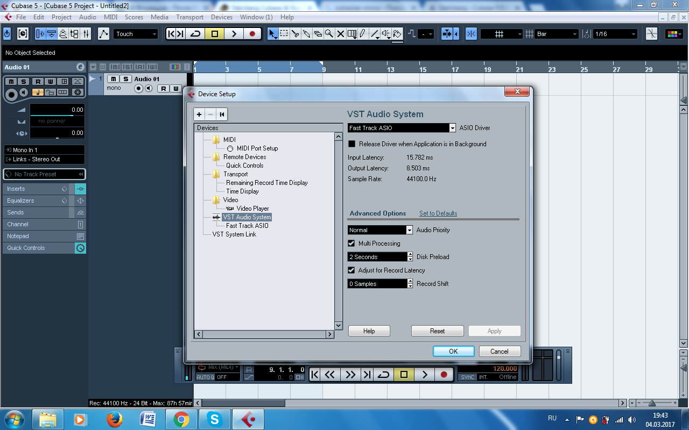
Task: Open Mono In 1 input routing
Action: coord(44,150)
